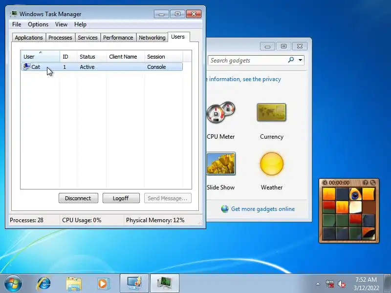The width and height of the screenshot is (391, 293).
Task: Open the privacy information link
Action: [x=244, y=79]
